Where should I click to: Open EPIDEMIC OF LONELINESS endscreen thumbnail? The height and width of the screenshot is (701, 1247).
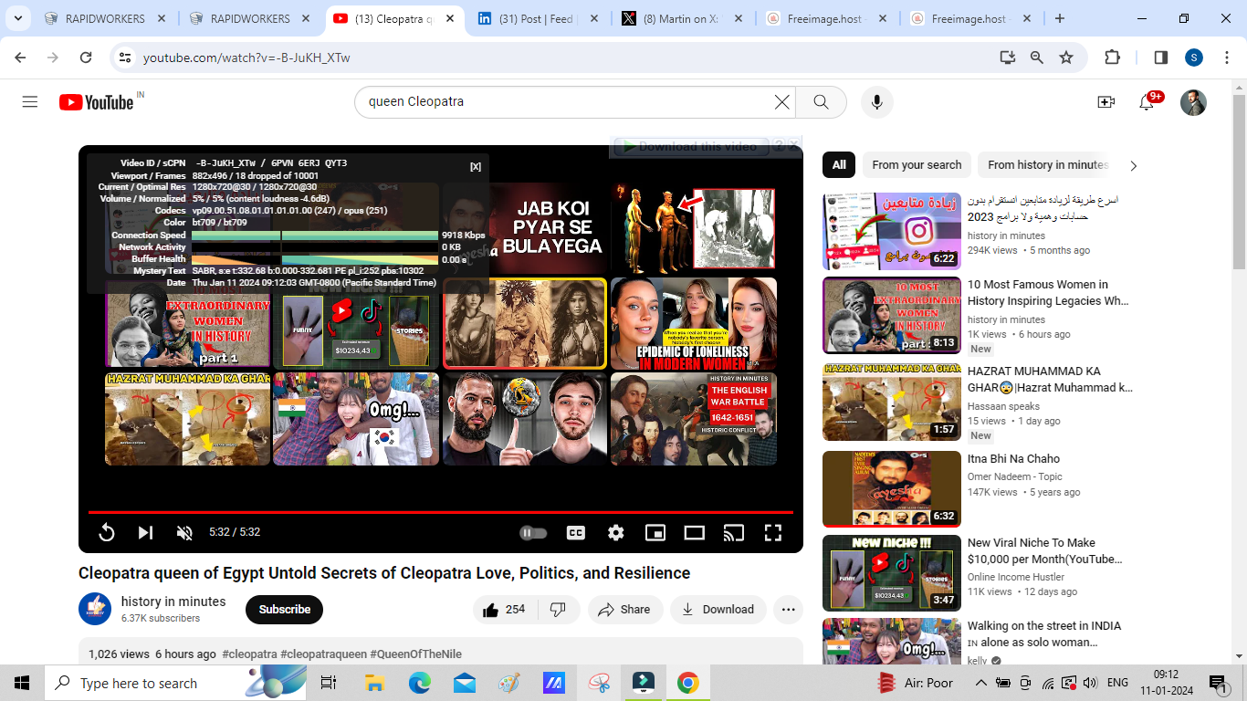[694, 324]
